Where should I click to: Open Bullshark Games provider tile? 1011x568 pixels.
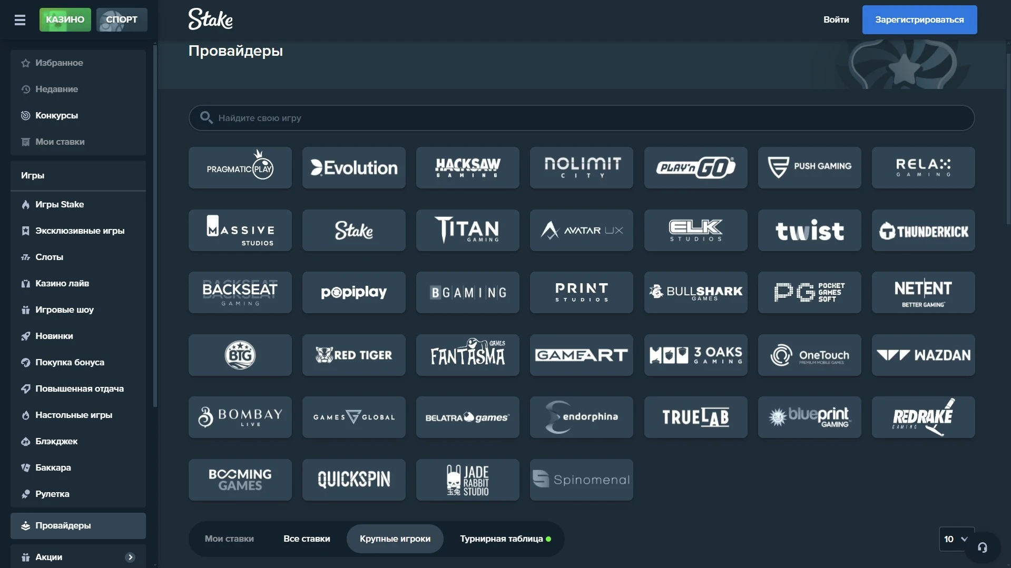[x=695, y=292]
